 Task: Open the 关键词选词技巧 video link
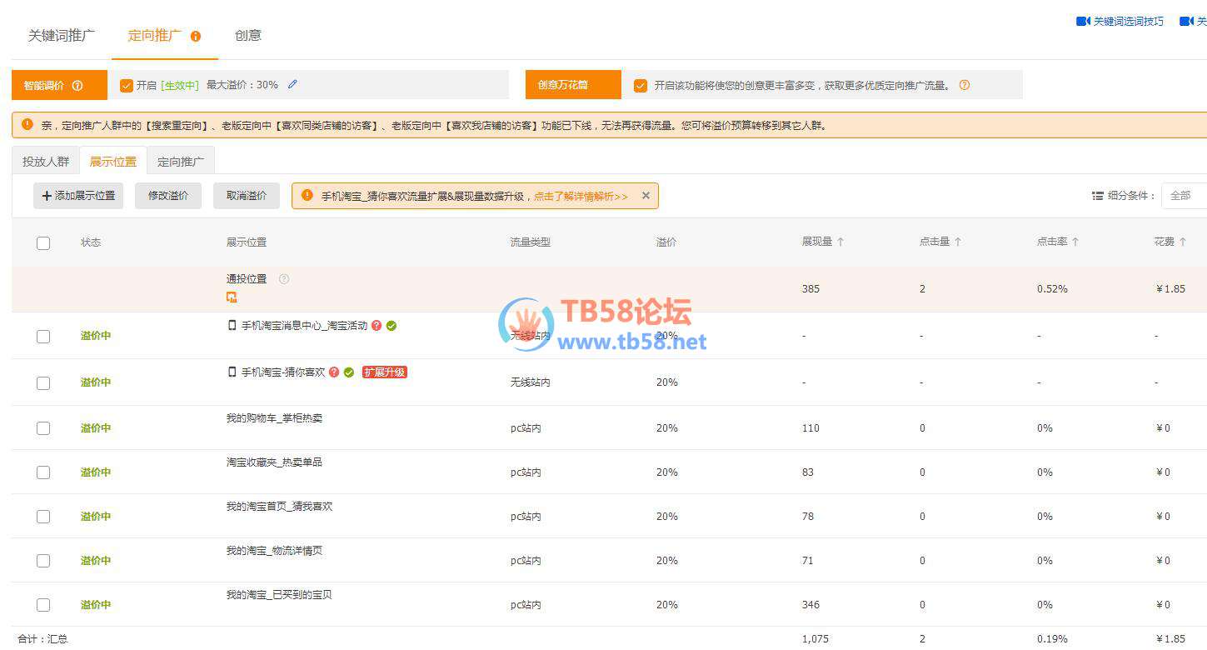point(1129,21)
